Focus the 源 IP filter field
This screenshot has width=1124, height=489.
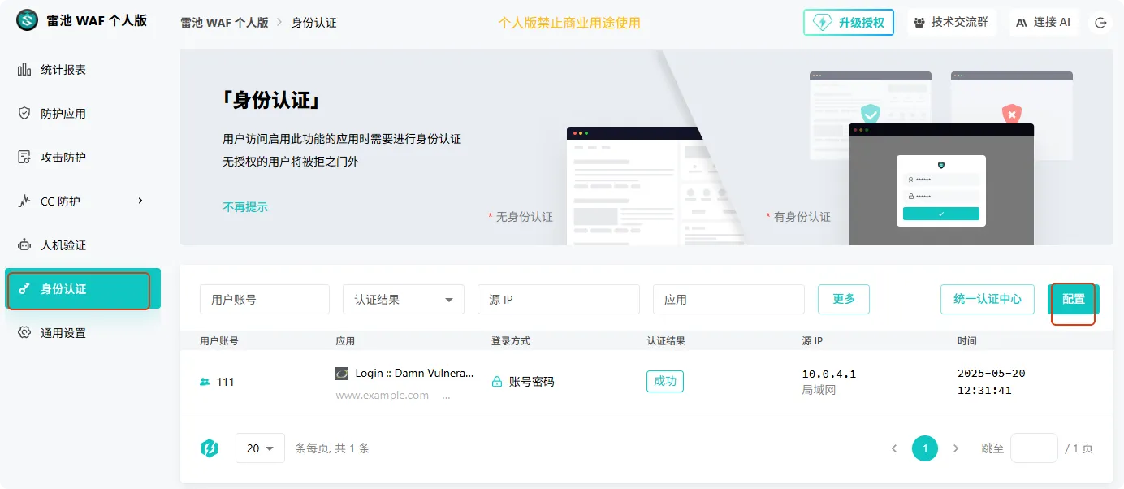(x=559, y=299)
